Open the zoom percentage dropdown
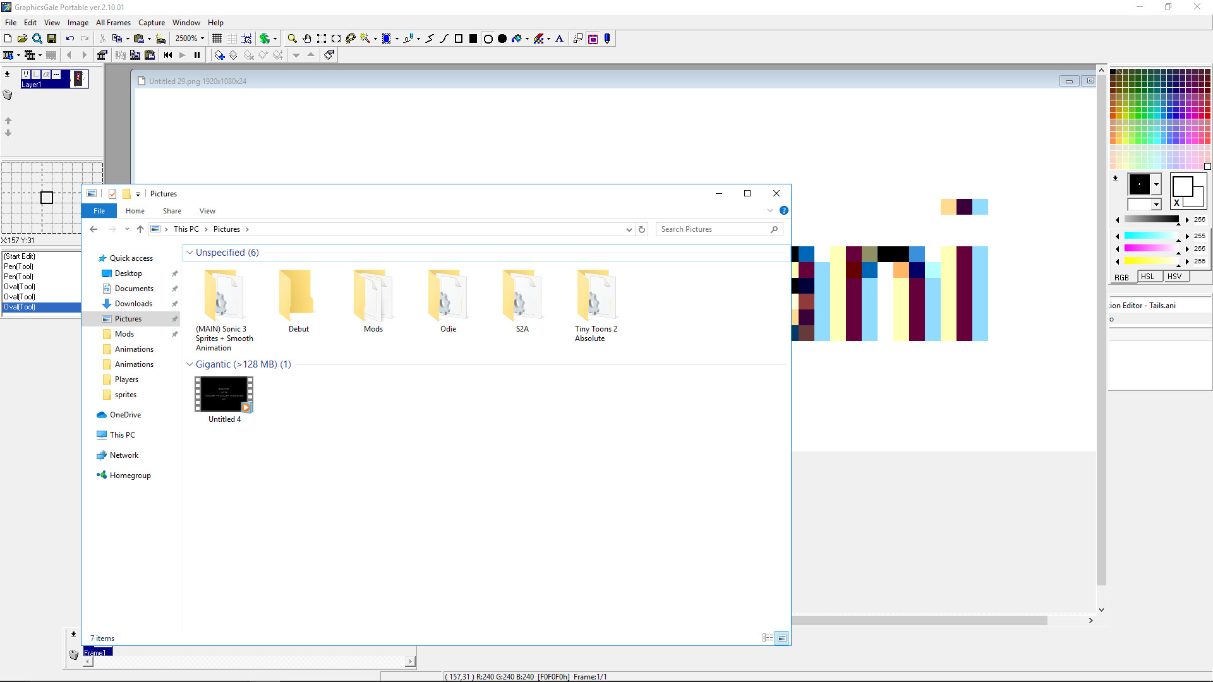The height and width of the screenshot is (682, 1213). (x=201, y=38)
